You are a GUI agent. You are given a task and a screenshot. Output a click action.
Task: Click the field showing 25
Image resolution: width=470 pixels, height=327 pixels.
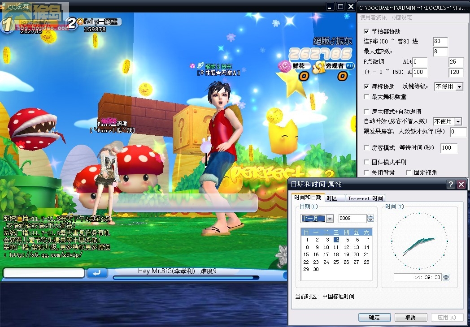click(x=456, y=62)
